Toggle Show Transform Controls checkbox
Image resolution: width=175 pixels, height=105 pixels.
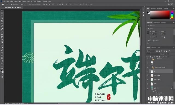click(28, 4)
